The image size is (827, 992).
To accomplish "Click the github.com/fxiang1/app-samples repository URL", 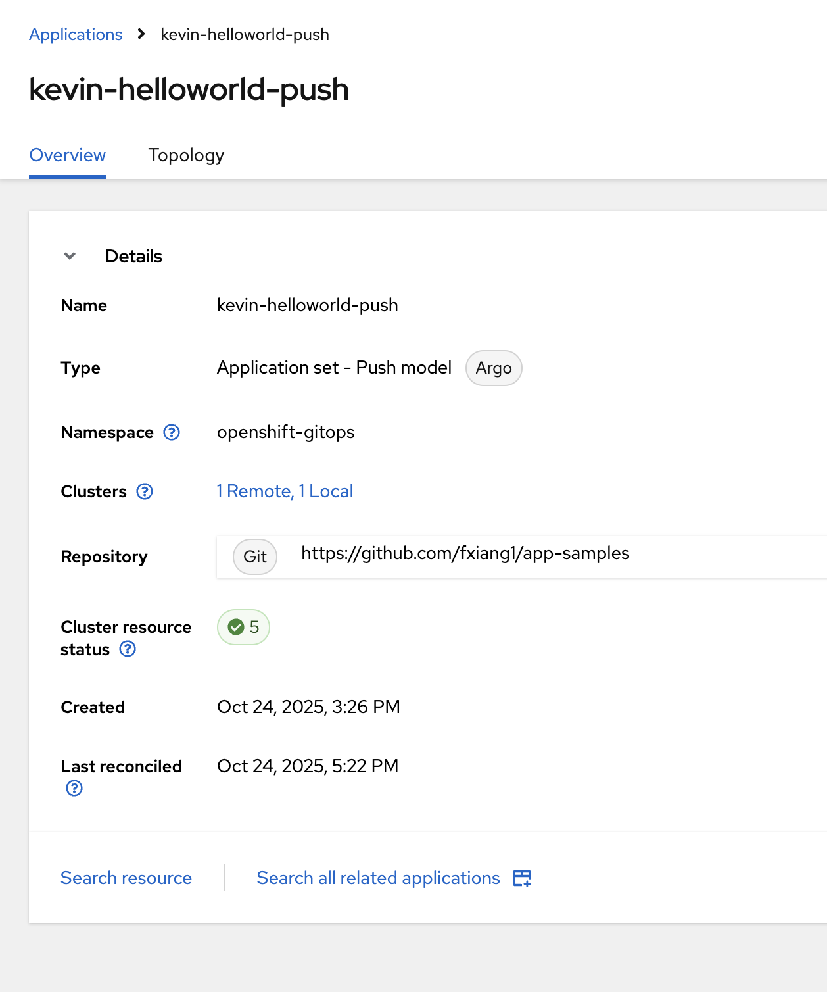I will click(x=465, y=553).
